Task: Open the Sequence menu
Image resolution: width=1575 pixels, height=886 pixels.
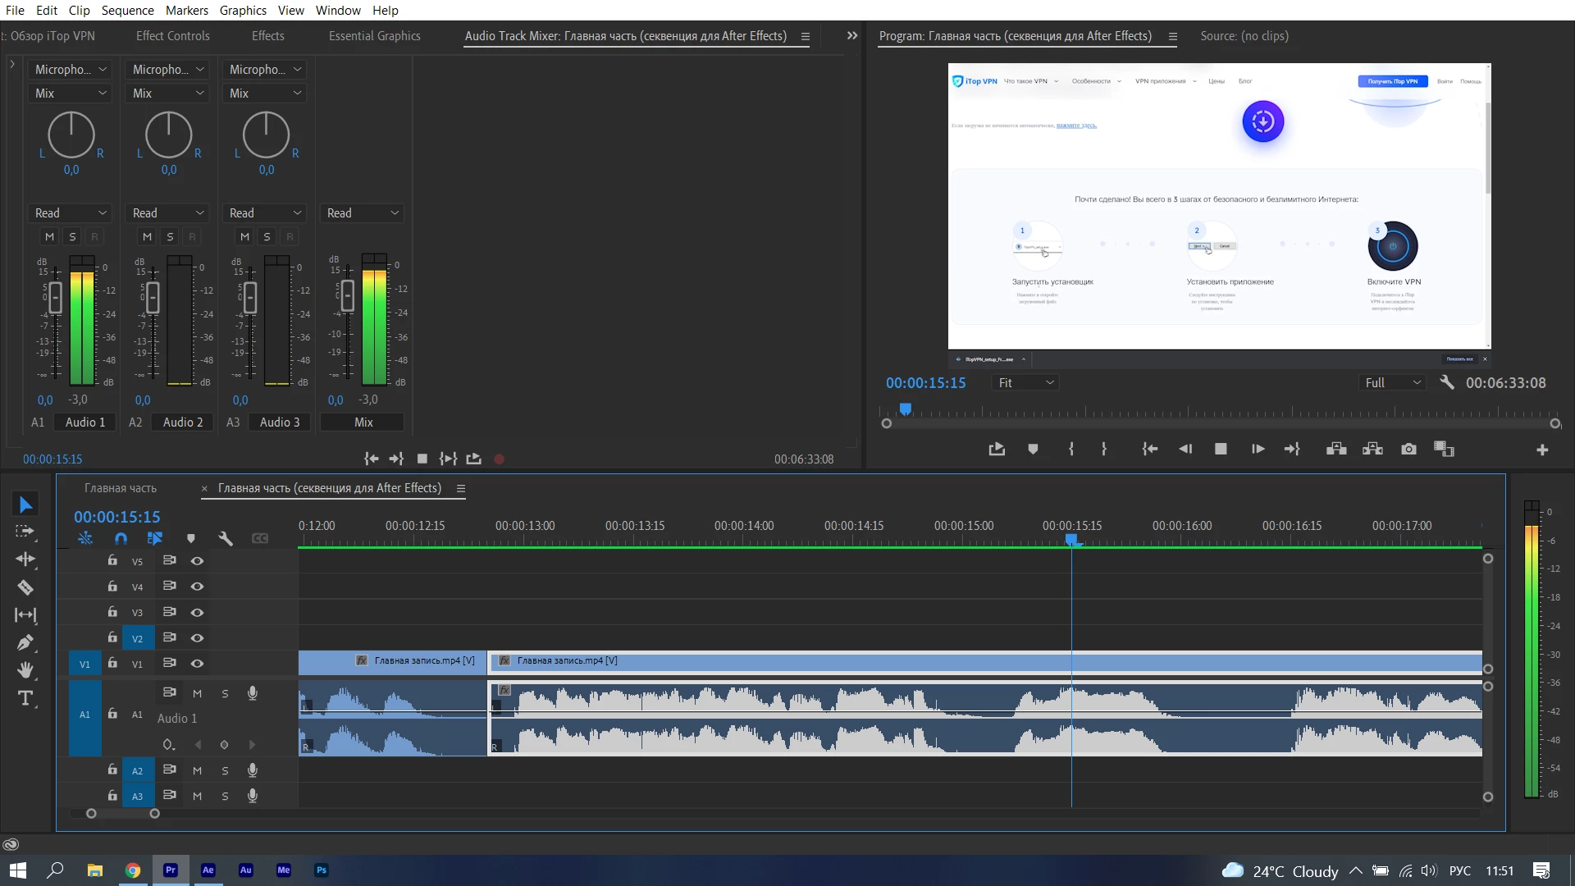Action: [x=127, y=10]
